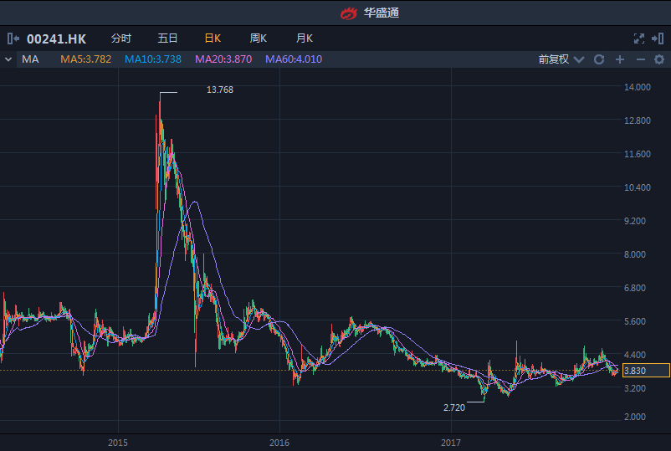Select the 日K daily candlestick tab
The width and height of the screenshot is (671, 451).
(x=213, y=38)
